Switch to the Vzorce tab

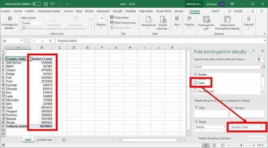pyautogui.click(x=68, y=11)
